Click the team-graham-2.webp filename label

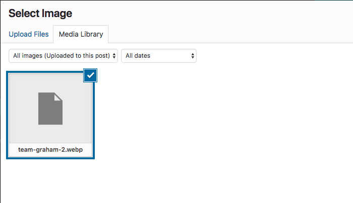[50, 150]
